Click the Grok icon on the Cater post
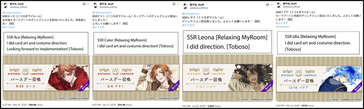Viewport: 364px width, 109px height. tap(174, 4)
